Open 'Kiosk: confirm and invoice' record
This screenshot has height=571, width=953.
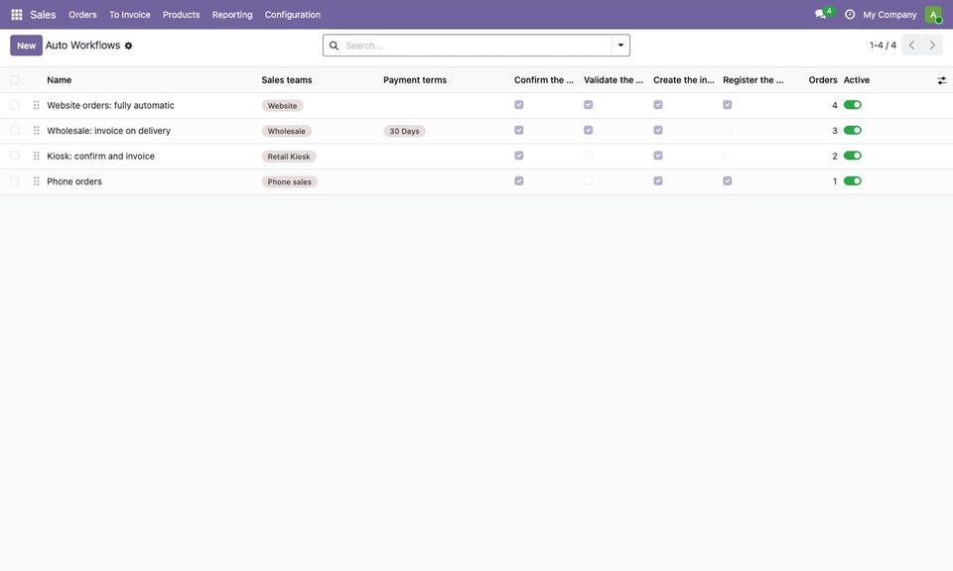[101, 157]
